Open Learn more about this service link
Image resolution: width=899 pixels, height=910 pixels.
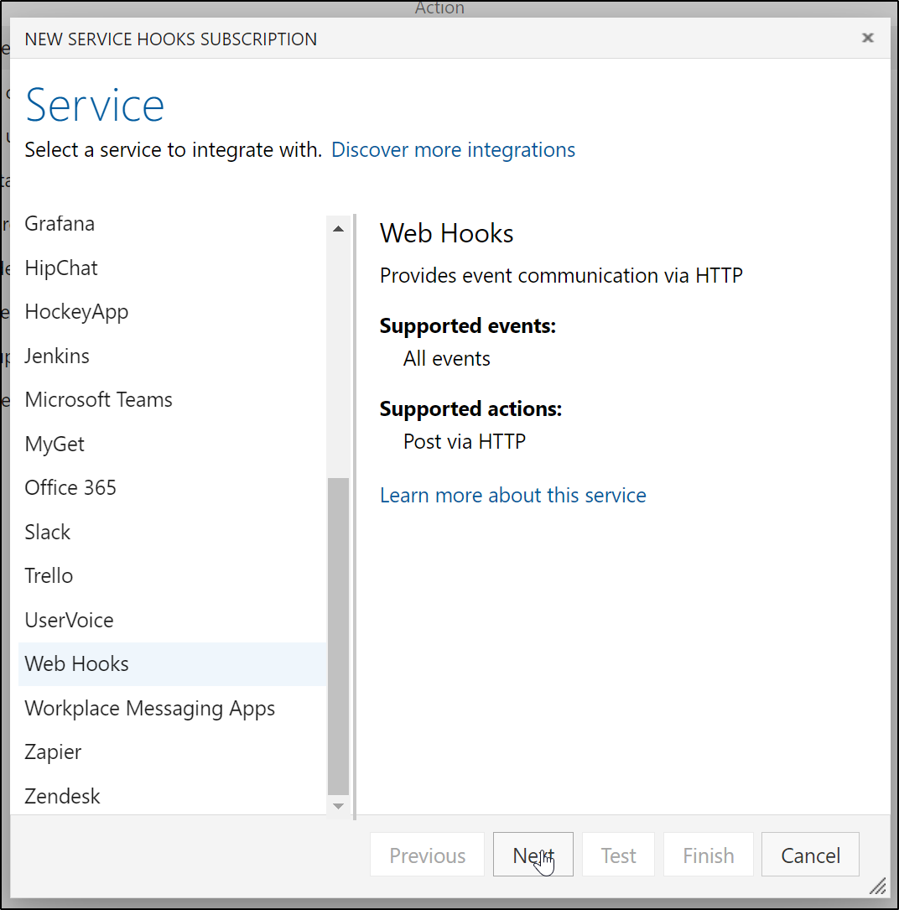(x=513, y=495)
